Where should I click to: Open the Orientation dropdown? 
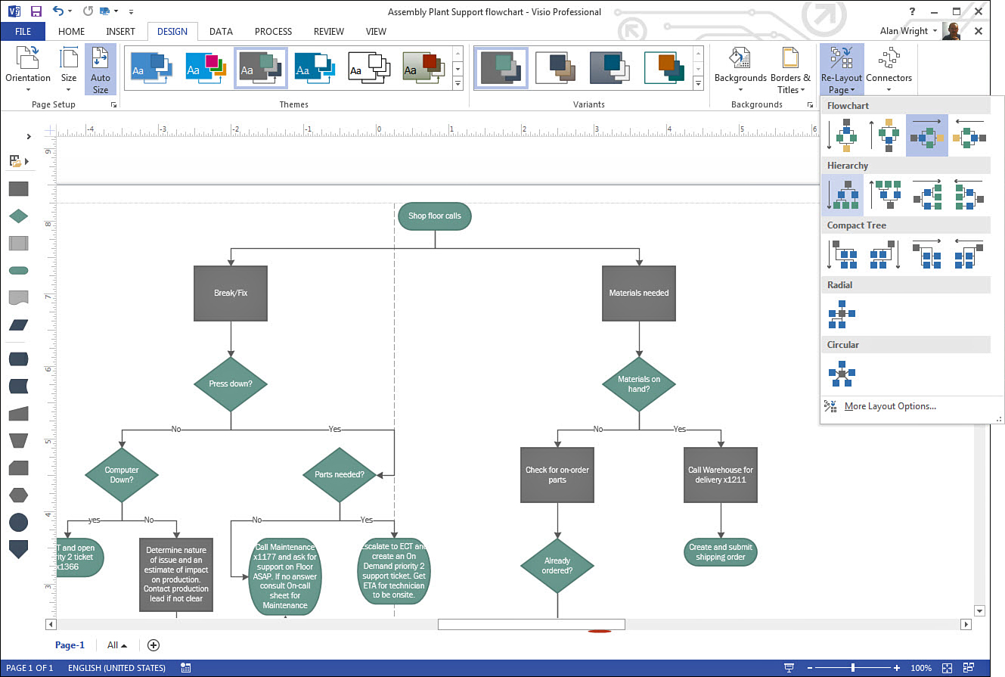28,70
